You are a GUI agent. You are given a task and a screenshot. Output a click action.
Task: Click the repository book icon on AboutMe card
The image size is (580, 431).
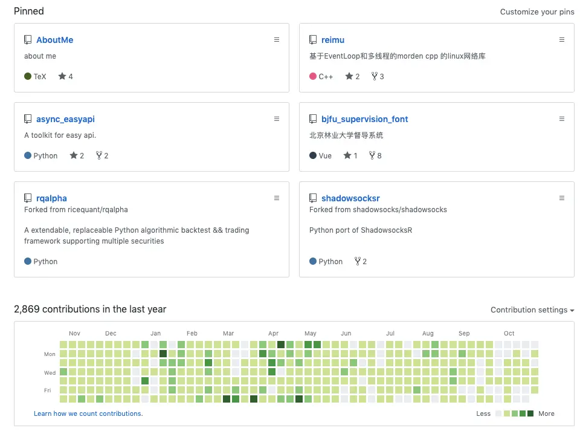click(28, 39)
